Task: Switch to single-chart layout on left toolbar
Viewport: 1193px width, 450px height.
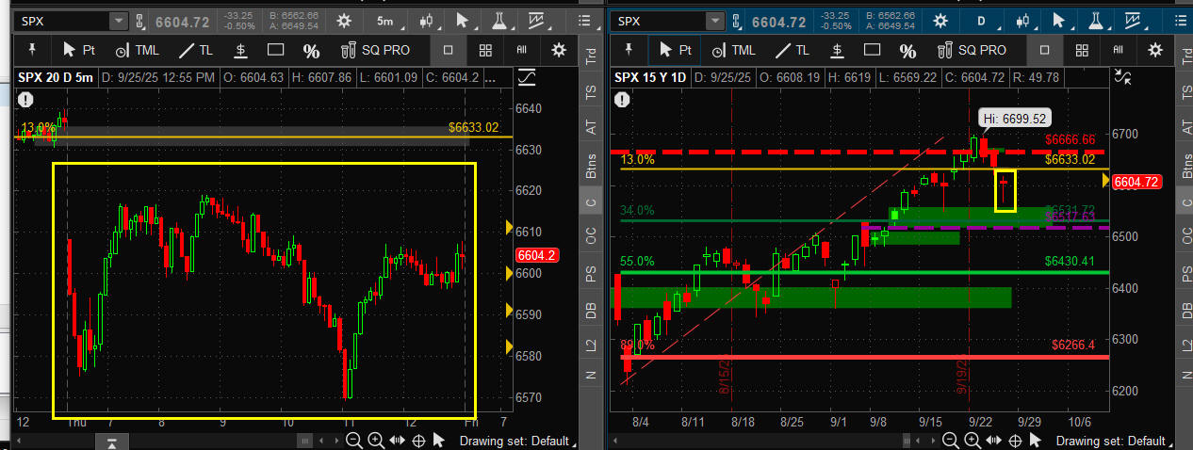Action: tap(448, 50)
